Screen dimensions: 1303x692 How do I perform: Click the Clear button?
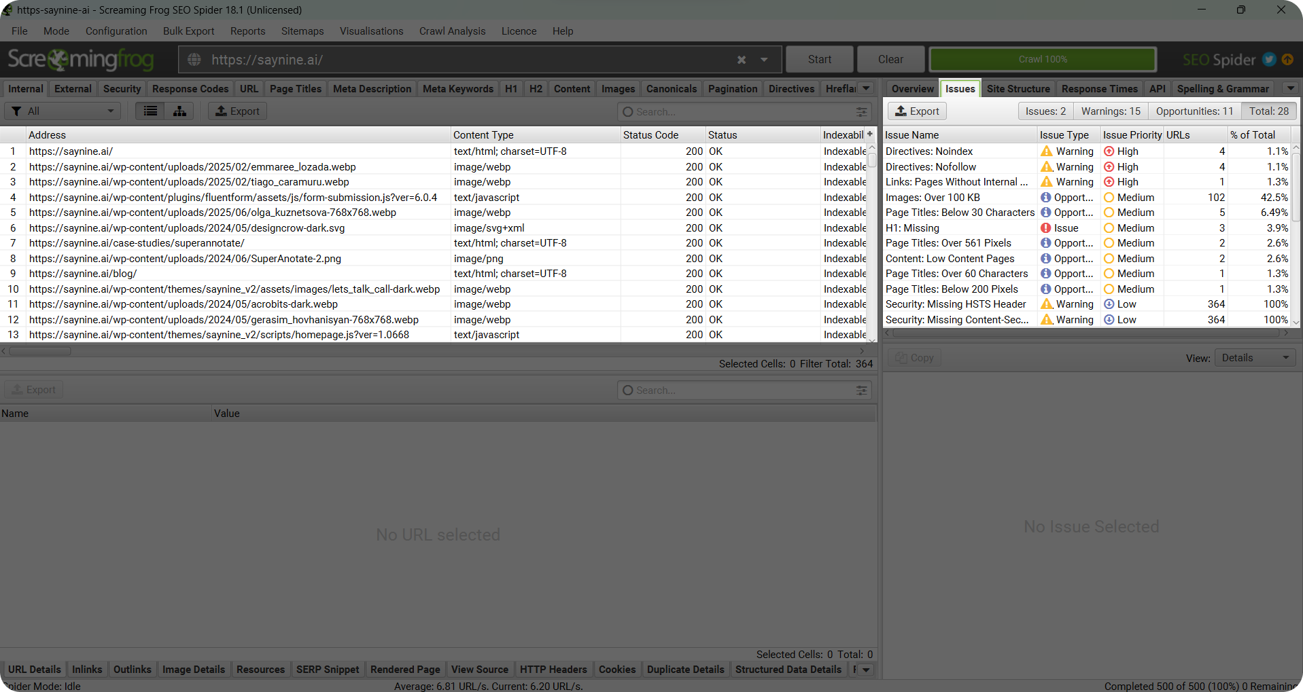(x=890, y=60)
